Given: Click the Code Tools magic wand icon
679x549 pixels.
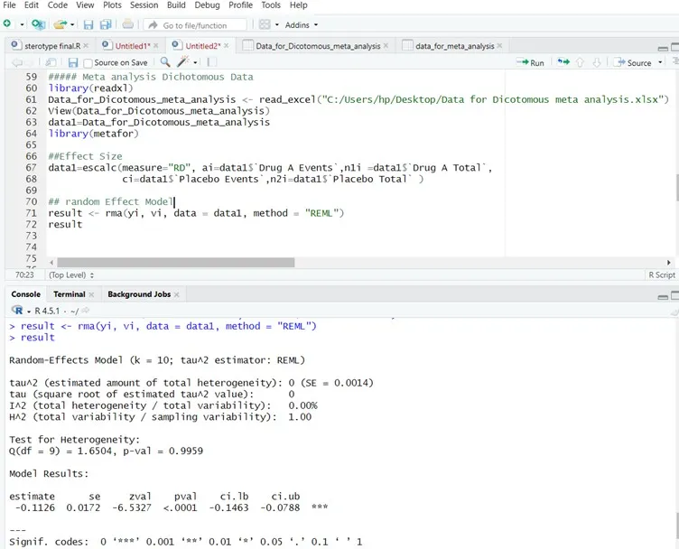Looking at the screenshot, I should [183, 62].
